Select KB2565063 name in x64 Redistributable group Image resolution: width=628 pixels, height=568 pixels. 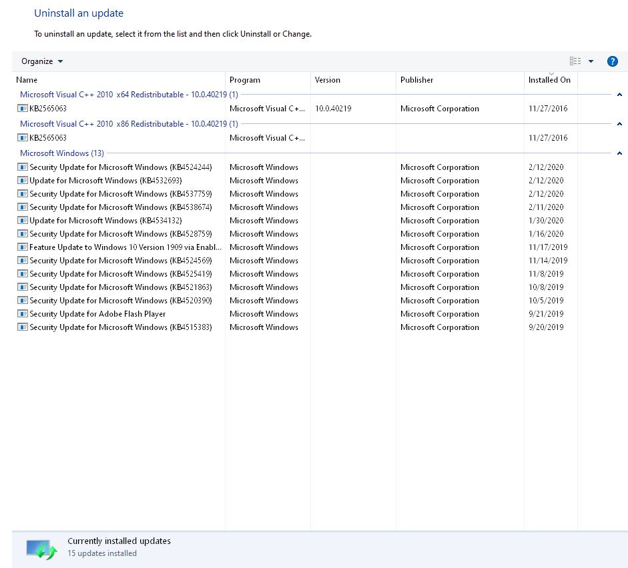tap(47, 109)
